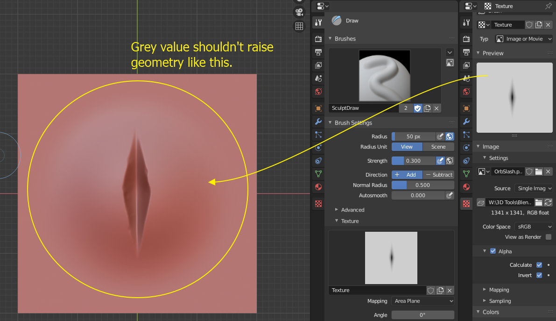
Task: Open Texture checker tab in left panel
Action: pyautogui.click(x=318, y=203)
